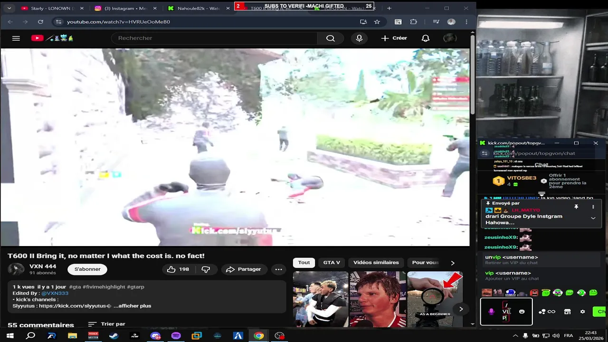Click the 'S'abonner' subscribe button
Image resolution: width=608 pixels, height=342 pixels.
[x=87, y=269]
